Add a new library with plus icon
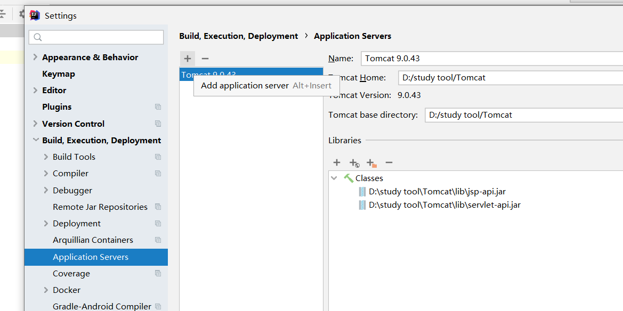The image size is (623, 311). [336, 162]
